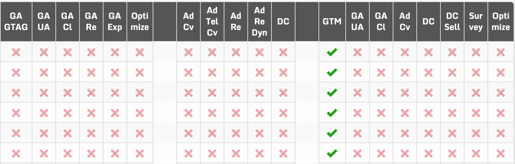Viewport: 515px width, 164px height.
Task: Click the GA GTAG red X in first row
Action: [16, 53]
